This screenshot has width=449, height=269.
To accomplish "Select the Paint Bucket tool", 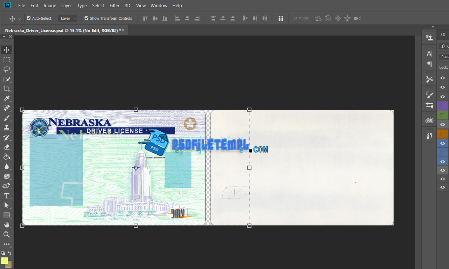I will (7, 157).
